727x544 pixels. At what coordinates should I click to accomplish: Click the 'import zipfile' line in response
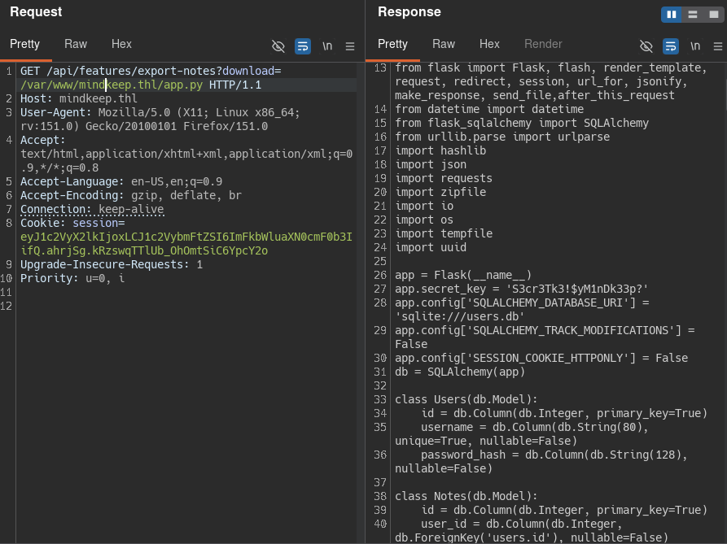coord(440,192)
